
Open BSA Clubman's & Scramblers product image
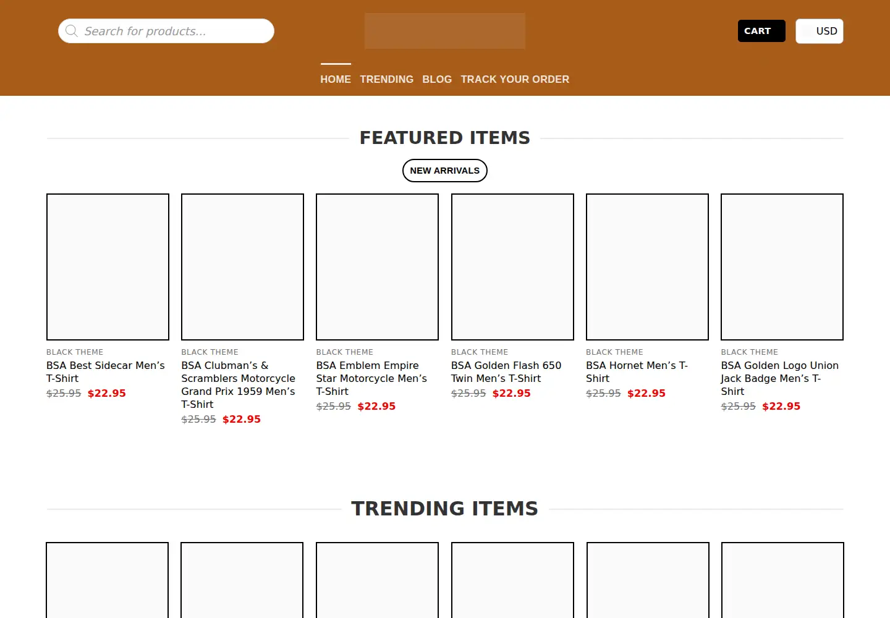point(242,267)
